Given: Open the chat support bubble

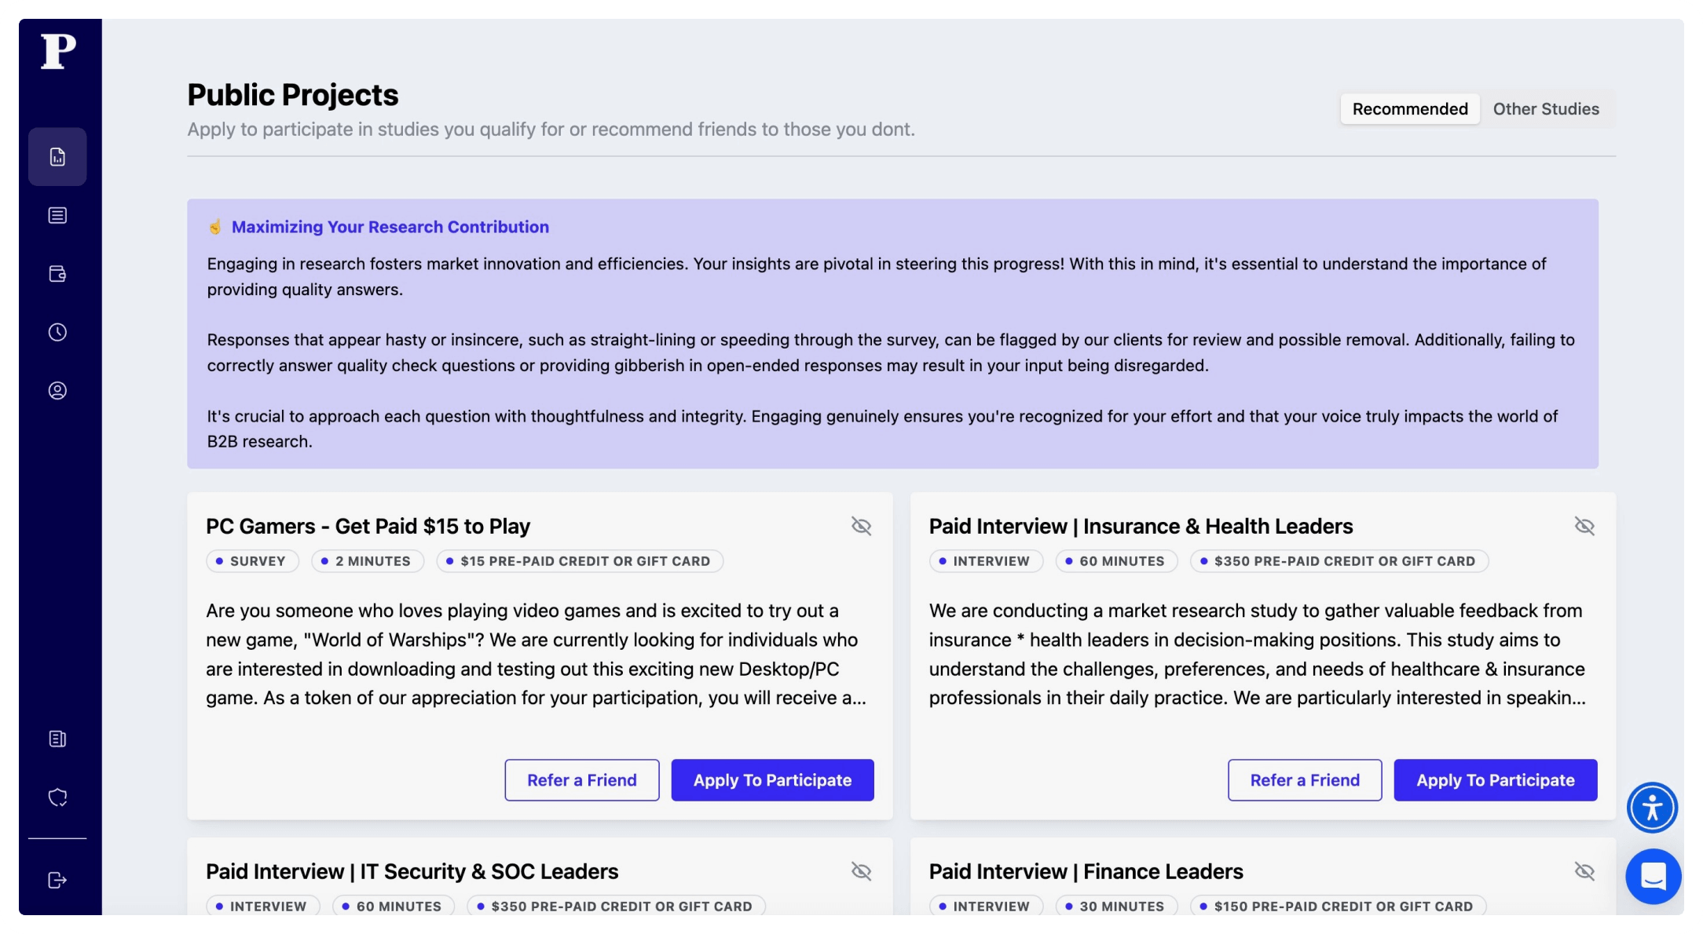Looking at the screenshot, I should [1654, 876].
